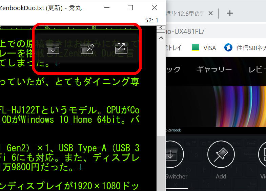
Task: Click the line with USB Type-A
Action: pyautogui.click(x=70, y=148)
